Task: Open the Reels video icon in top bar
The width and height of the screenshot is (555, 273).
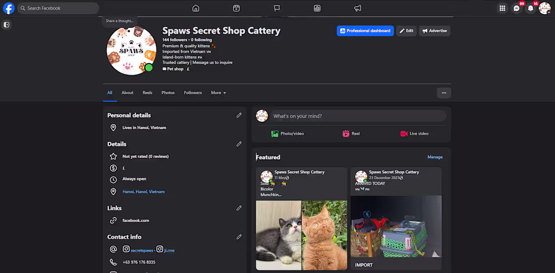Action: (237, 8)
